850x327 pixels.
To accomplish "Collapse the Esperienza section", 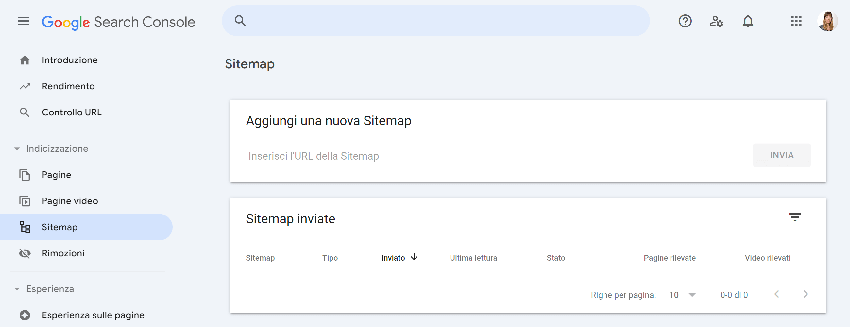I will tap(17, 289).
